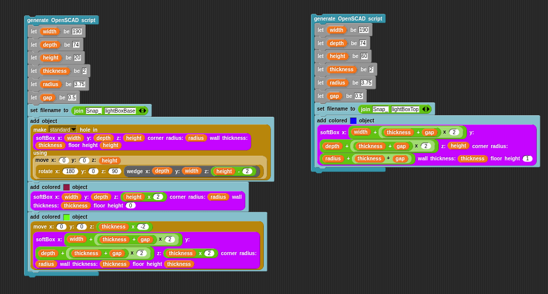
Task: Click the 2 field in wedge height minus block
Action: coord(247,171)
